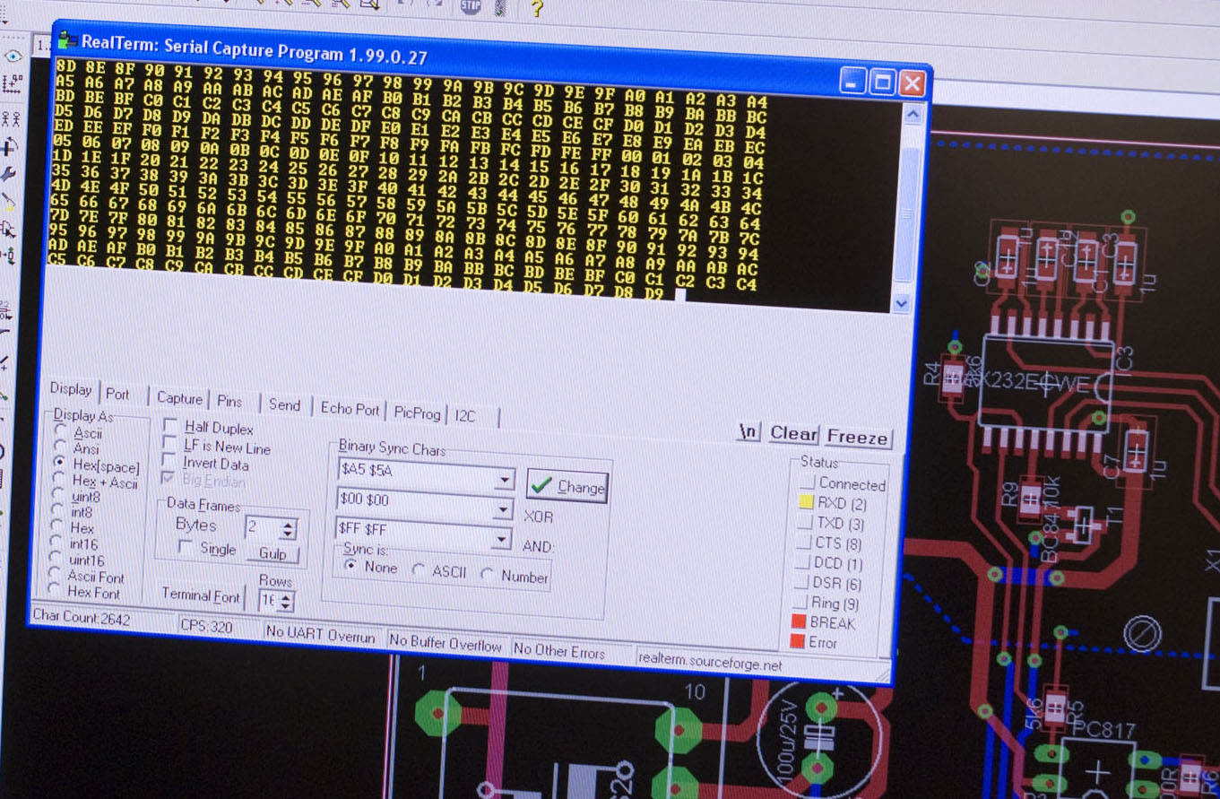Choose int8 display format
This screenshot has width=1220, height=799.
[58, 511]
